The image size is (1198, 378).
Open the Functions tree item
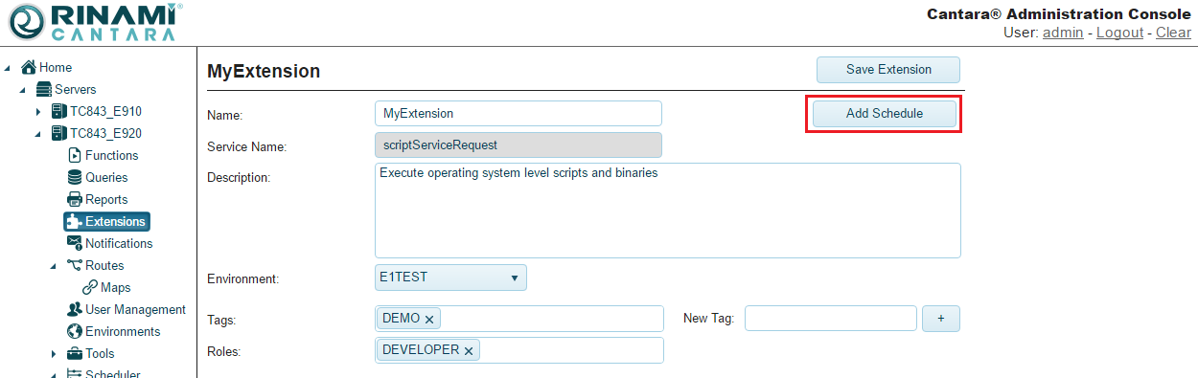[x=111, y=156]
